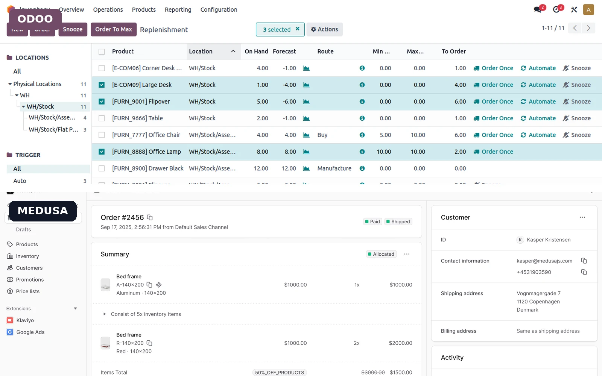Viewport: 602px width, 376px height.
Task: Open Operations menu in Odoo
Action: pos(108,9)
